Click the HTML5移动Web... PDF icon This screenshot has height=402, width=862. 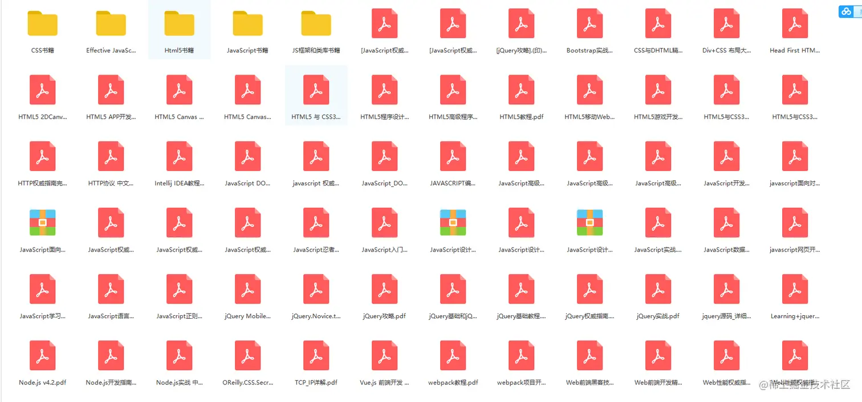click(x=590, y=90)
